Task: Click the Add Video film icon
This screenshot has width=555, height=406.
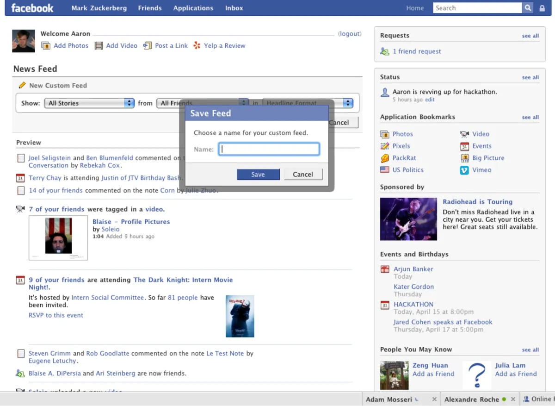Action: point(99,45)
